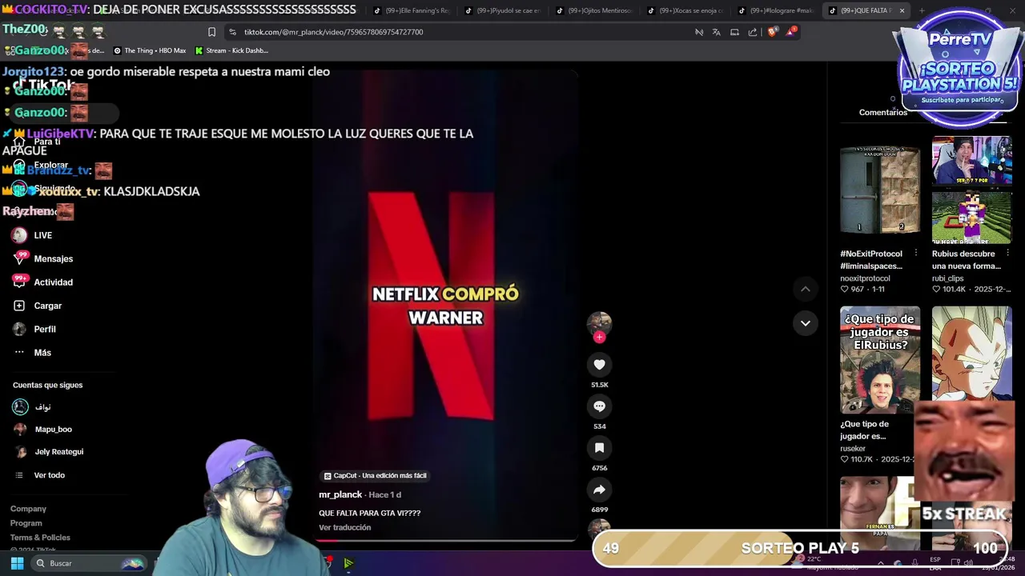Switch to the Piyudol se cae tab
Screen dimensions: 1025x576
pyautogui.click(x=503, y=10)
